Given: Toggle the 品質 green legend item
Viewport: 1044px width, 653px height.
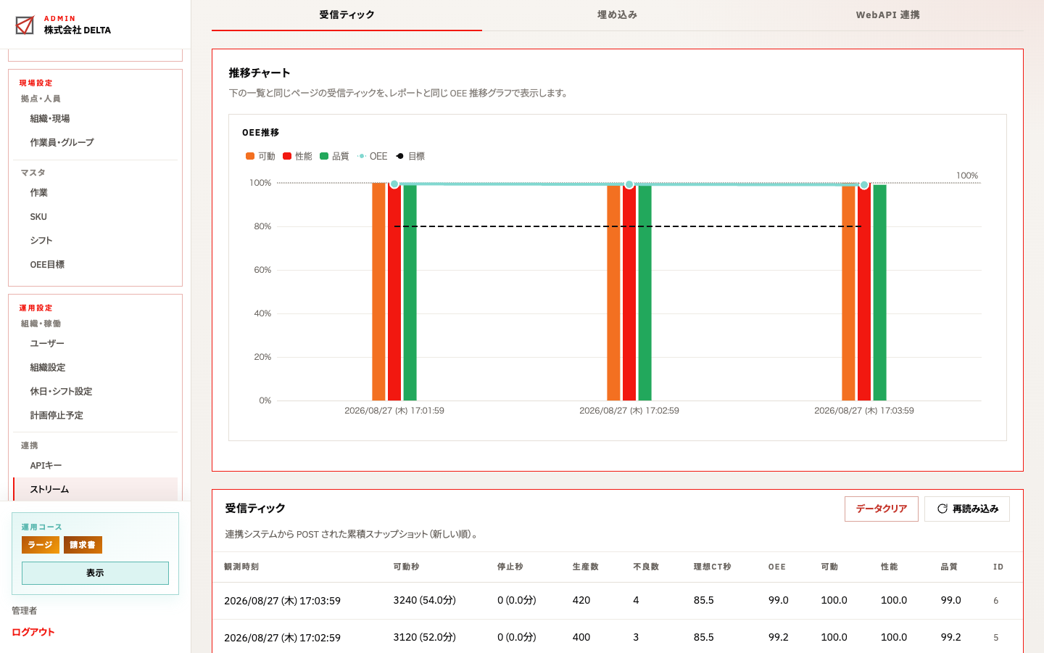Looking at the screenshot, I should click(334, 156).
